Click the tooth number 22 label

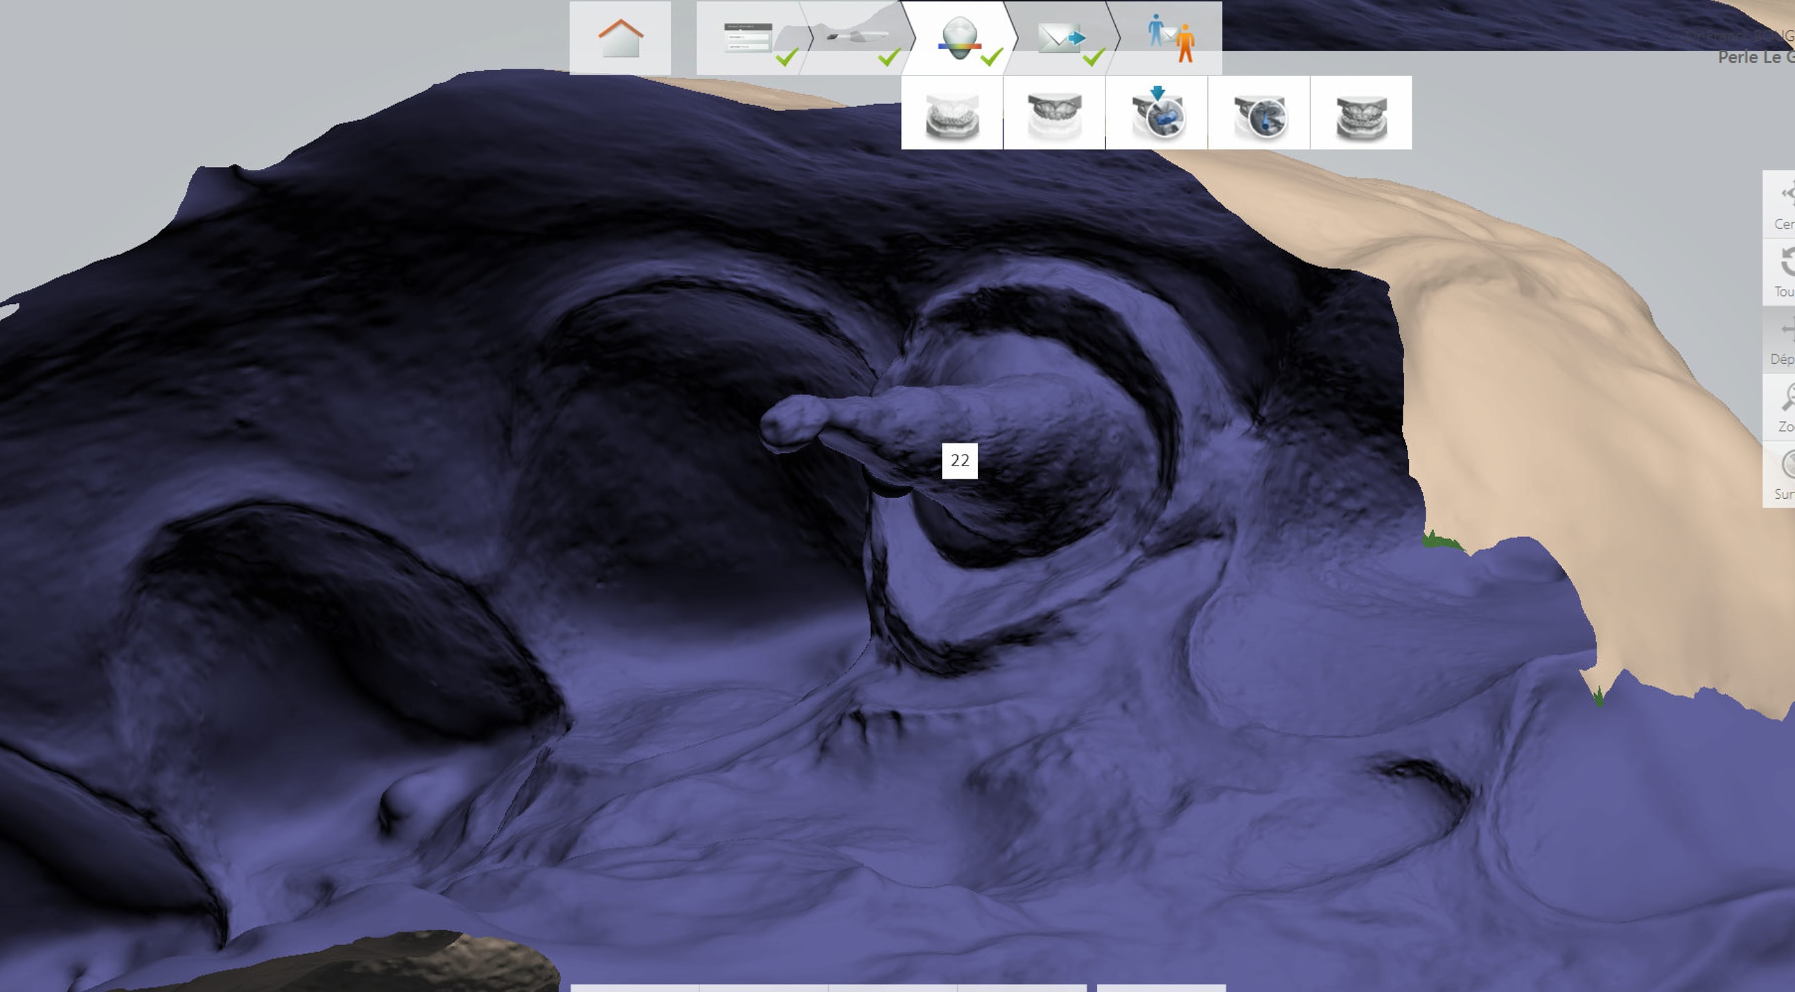pos(959,461)
